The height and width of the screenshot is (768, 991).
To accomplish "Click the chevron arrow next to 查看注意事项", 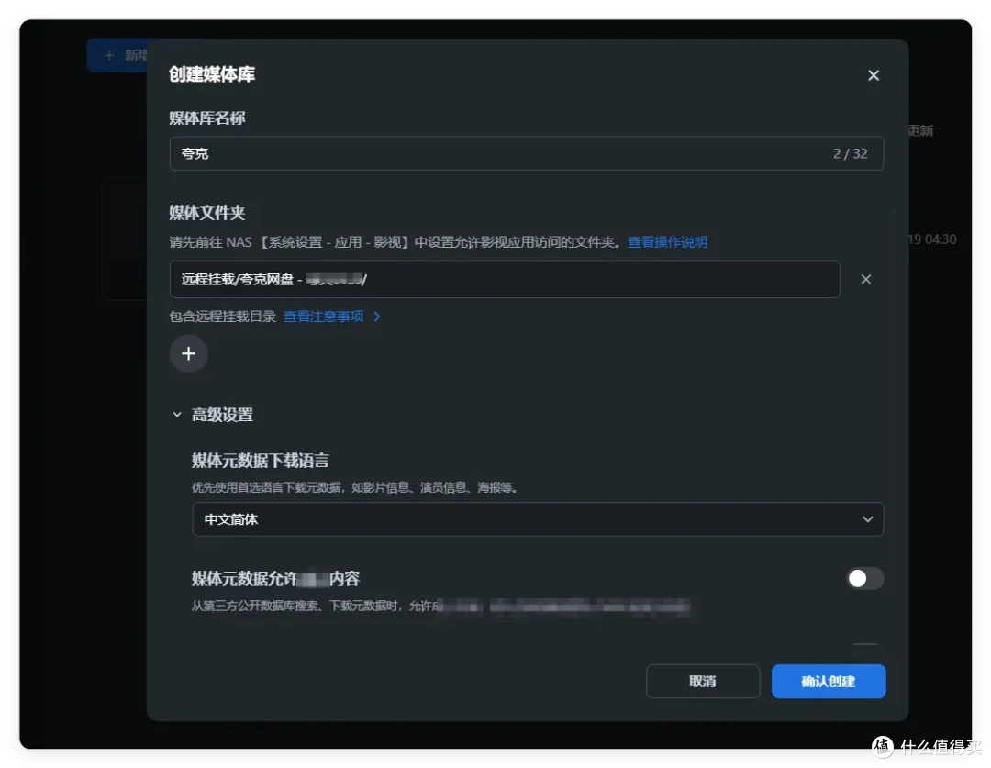I will [x=377, y=317].
